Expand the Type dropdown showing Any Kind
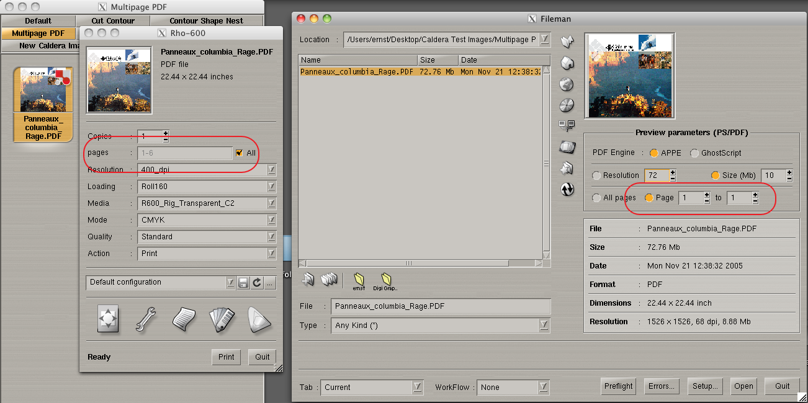Image resolution: width=808 pixels, height=403 pixels. point(544,325)
